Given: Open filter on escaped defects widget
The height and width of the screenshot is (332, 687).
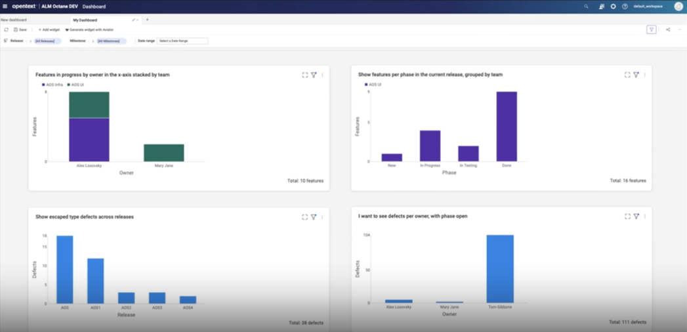Looking at the screenshot, I should tap(314, 217).
